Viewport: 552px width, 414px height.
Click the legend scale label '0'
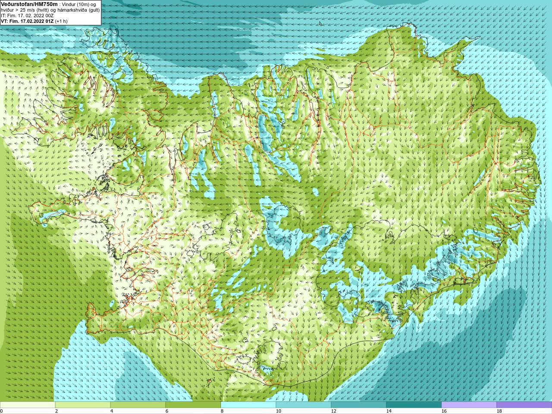pos(1,411)
